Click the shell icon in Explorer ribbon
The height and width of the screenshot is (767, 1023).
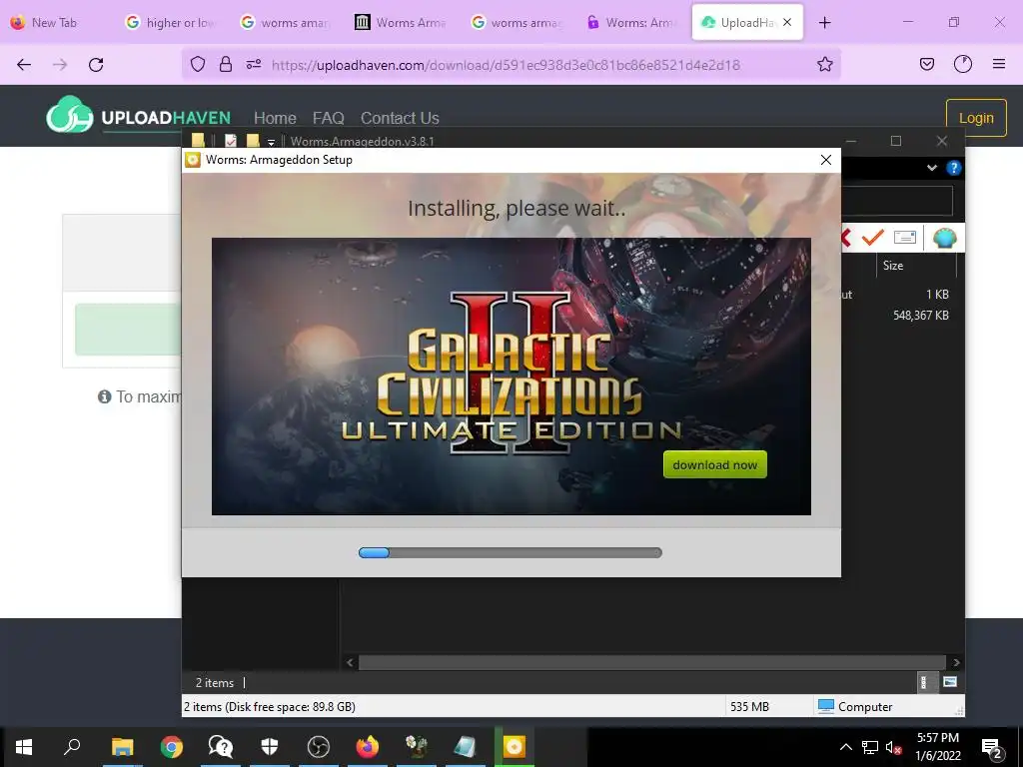(x=944, y=238)
